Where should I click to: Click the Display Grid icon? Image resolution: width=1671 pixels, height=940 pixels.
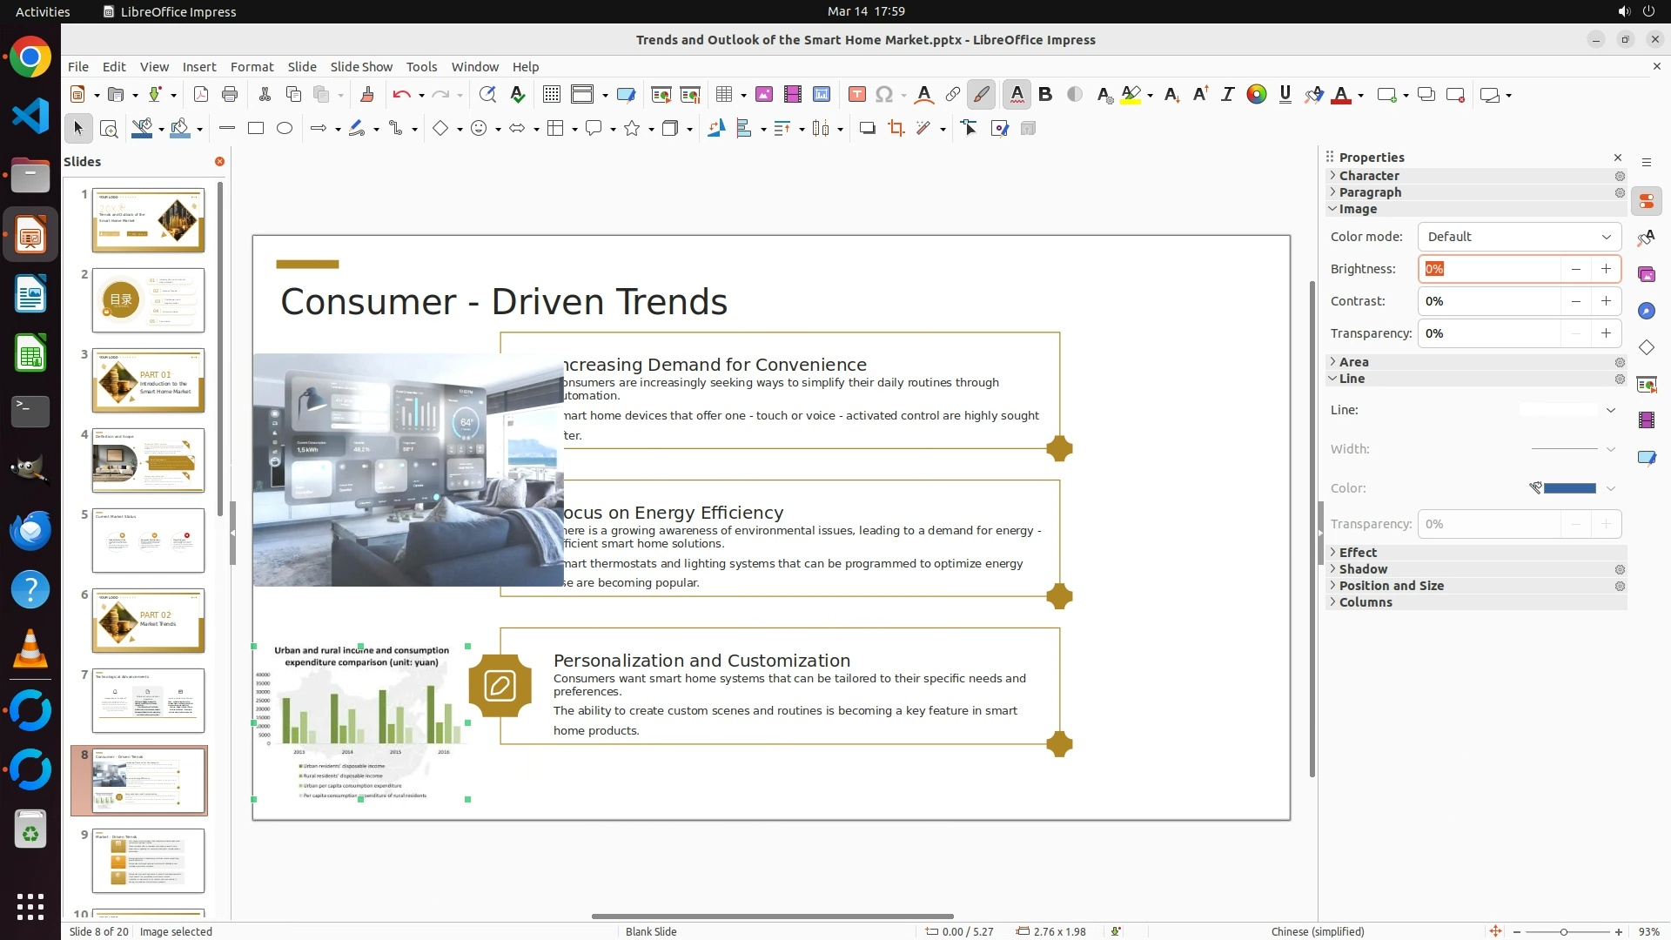click(551, 95)
